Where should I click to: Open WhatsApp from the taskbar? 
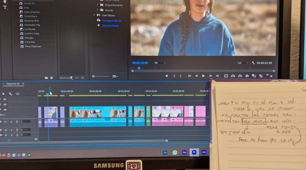point(175,152)
